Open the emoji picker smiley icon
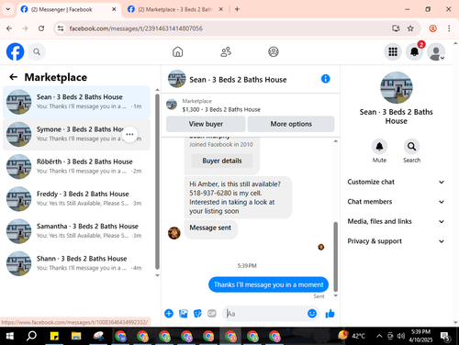459x345 pixels. coord(312,314)
